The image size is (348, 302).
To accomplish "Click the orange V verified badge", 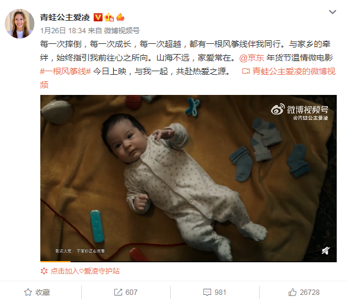I will pos(98,17).
